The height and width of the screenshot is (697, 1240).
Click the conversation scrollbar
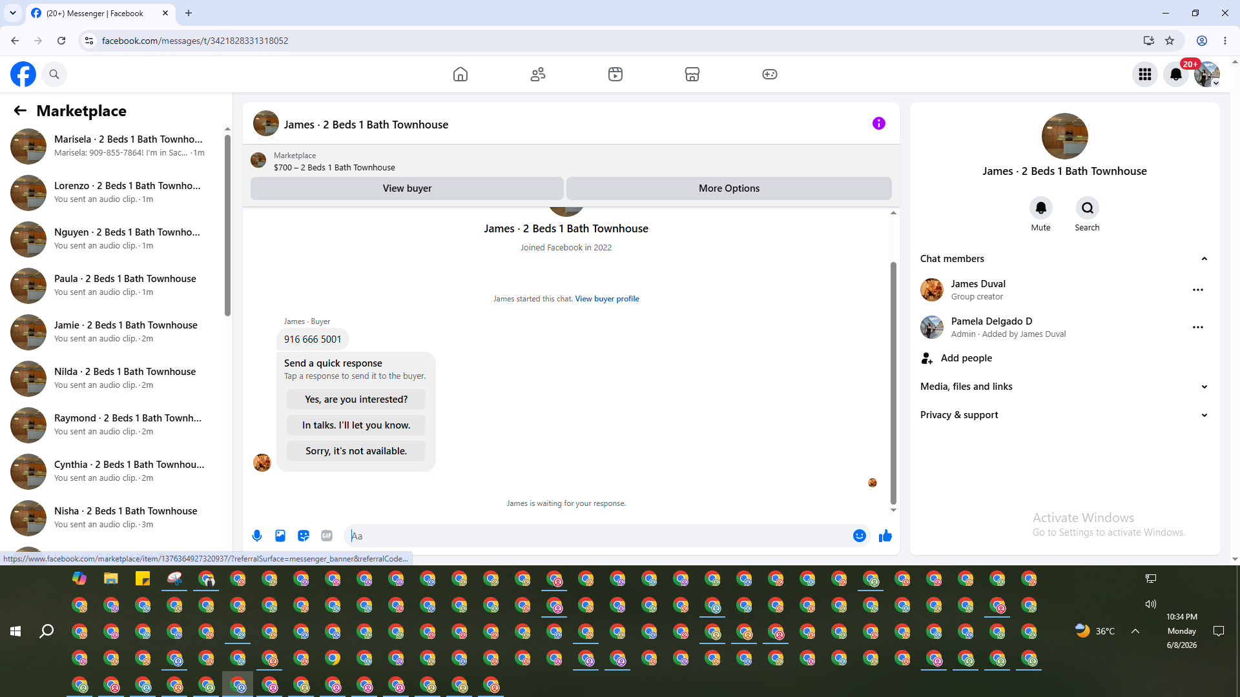pos(893,383)
